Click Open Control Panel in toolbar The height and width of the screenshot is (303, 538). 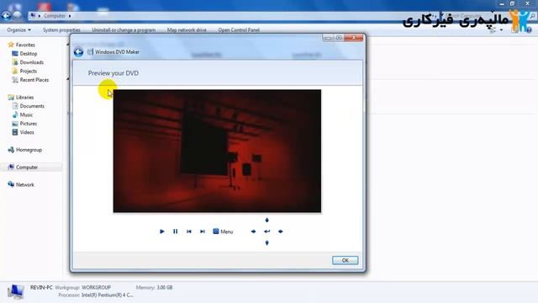click(239, 30)
